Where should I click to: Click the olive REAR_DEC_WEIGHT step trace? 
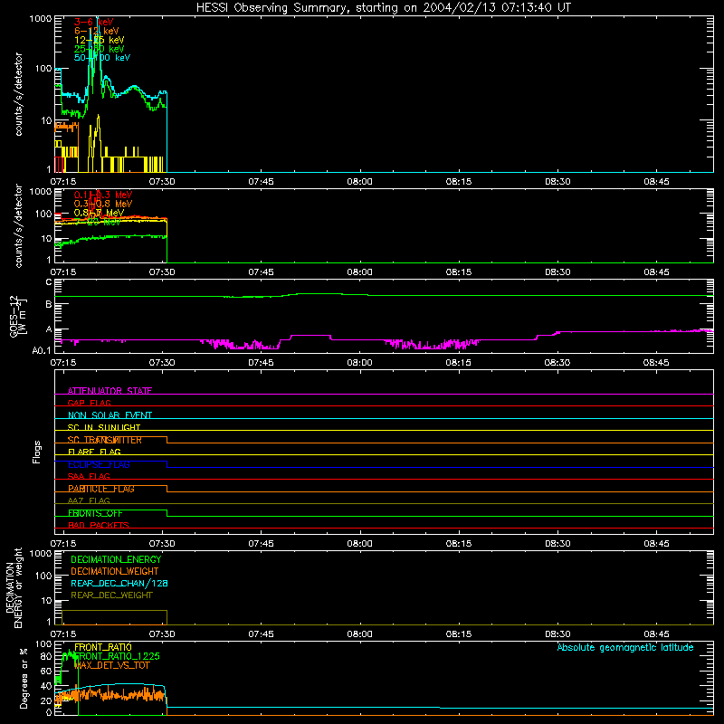click(x=114, y=611)
